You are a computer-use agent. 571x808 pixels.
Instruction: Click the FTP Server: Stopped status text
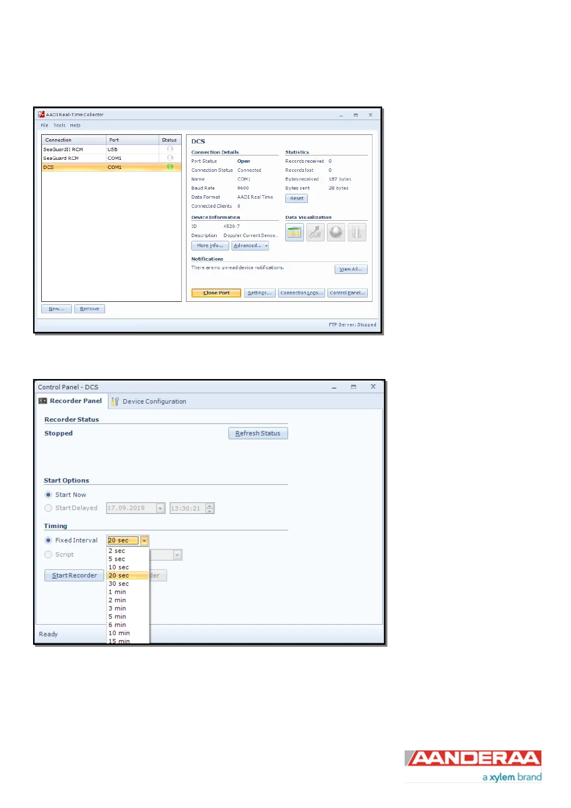352,325
